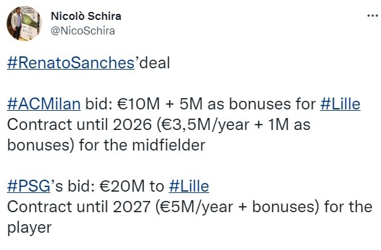381x250 pixels.
Task: Open the #PSG hashtag
Action: pos(29,186)
